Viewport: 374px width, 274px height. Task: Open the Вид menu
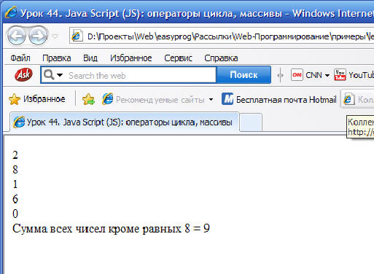[90, 58]
